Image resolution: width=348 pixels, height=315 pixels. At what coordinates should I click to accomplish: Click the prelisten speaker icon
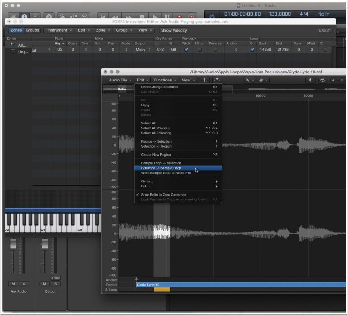(310, 80)
